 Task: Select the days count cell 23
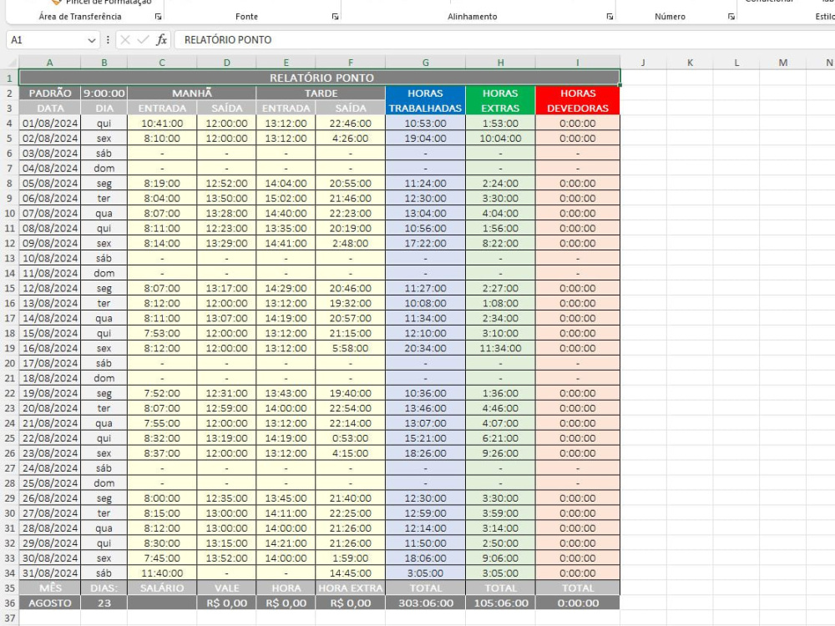[104, 603]
